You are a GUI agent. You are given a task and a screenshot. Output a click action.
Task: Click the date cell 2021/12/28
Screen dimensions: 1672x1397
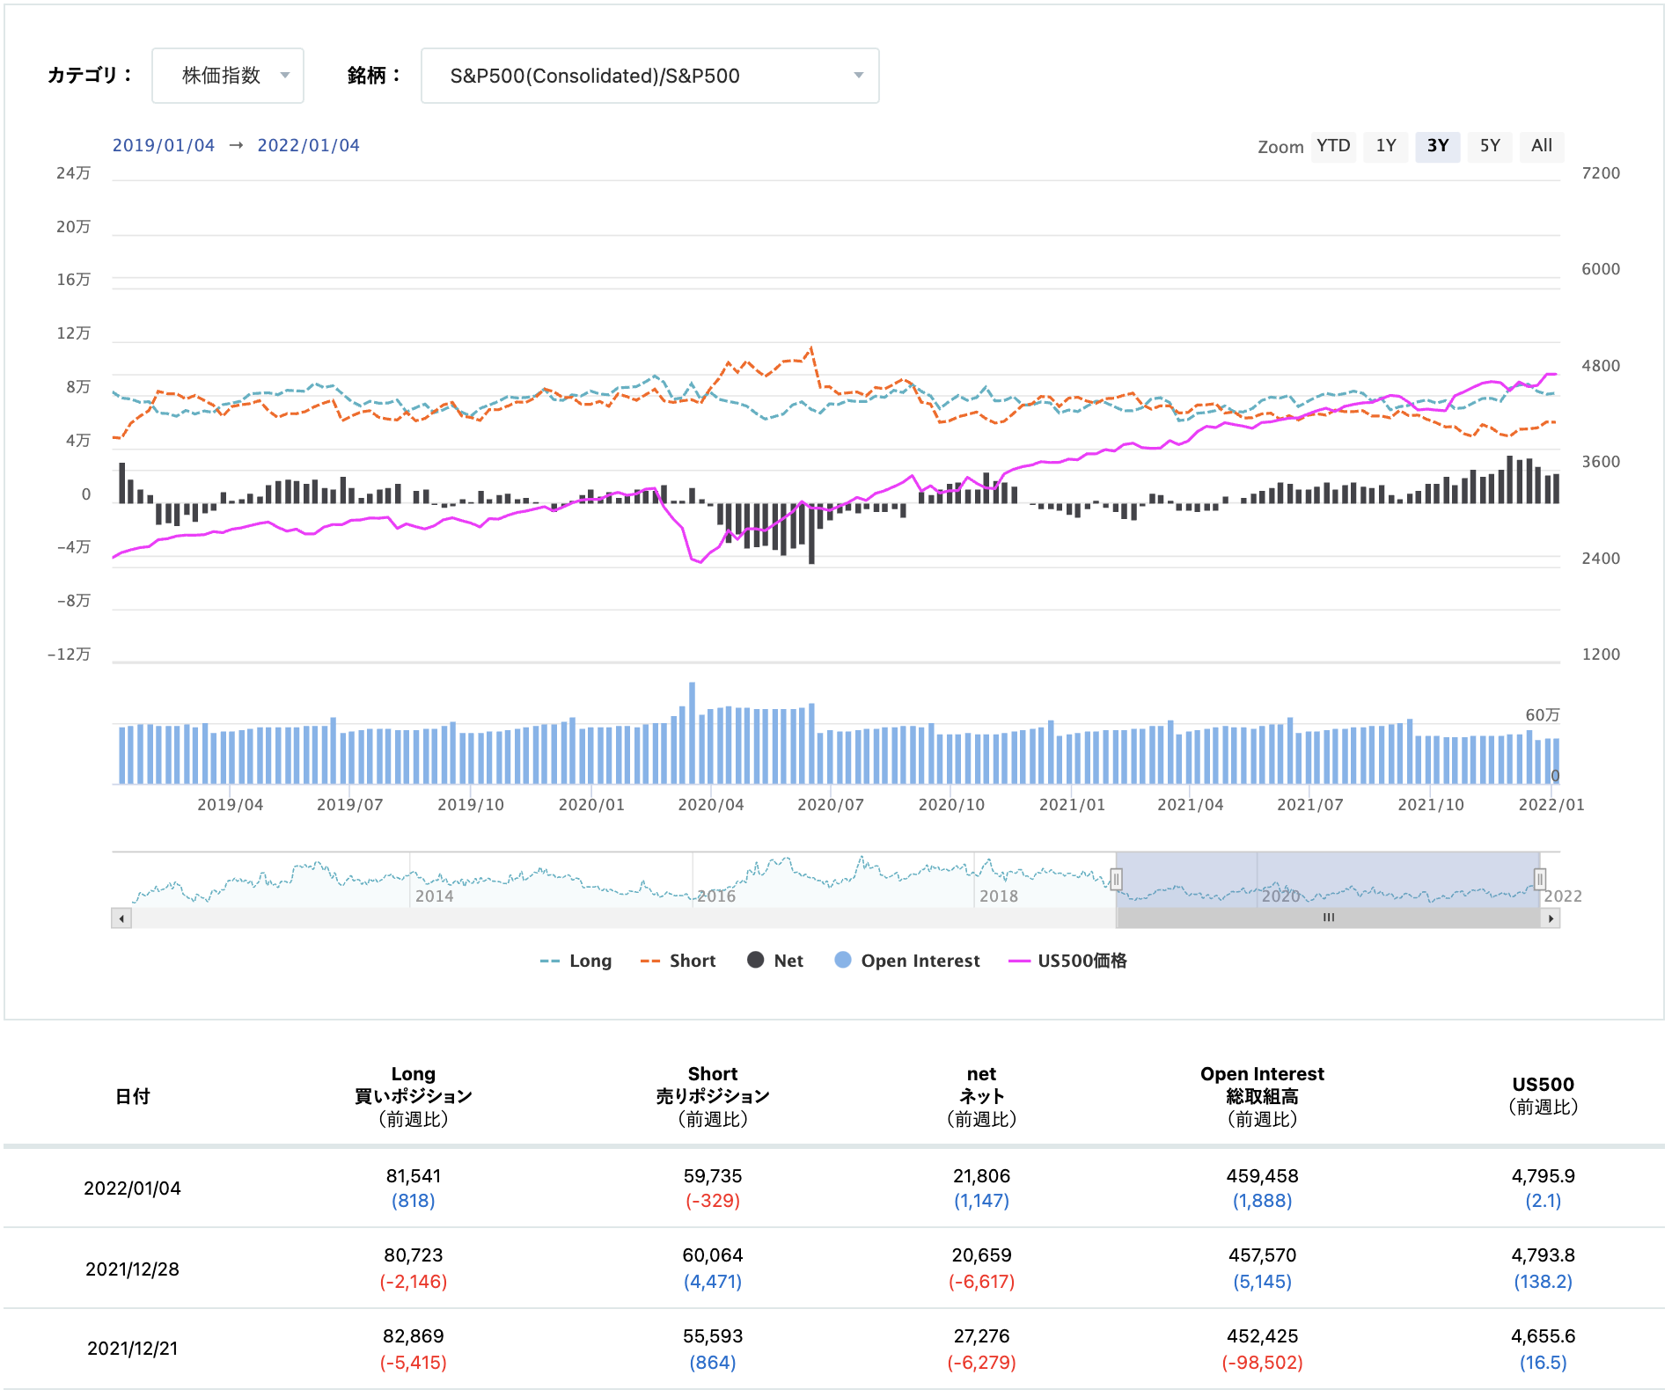point(132,1269)
